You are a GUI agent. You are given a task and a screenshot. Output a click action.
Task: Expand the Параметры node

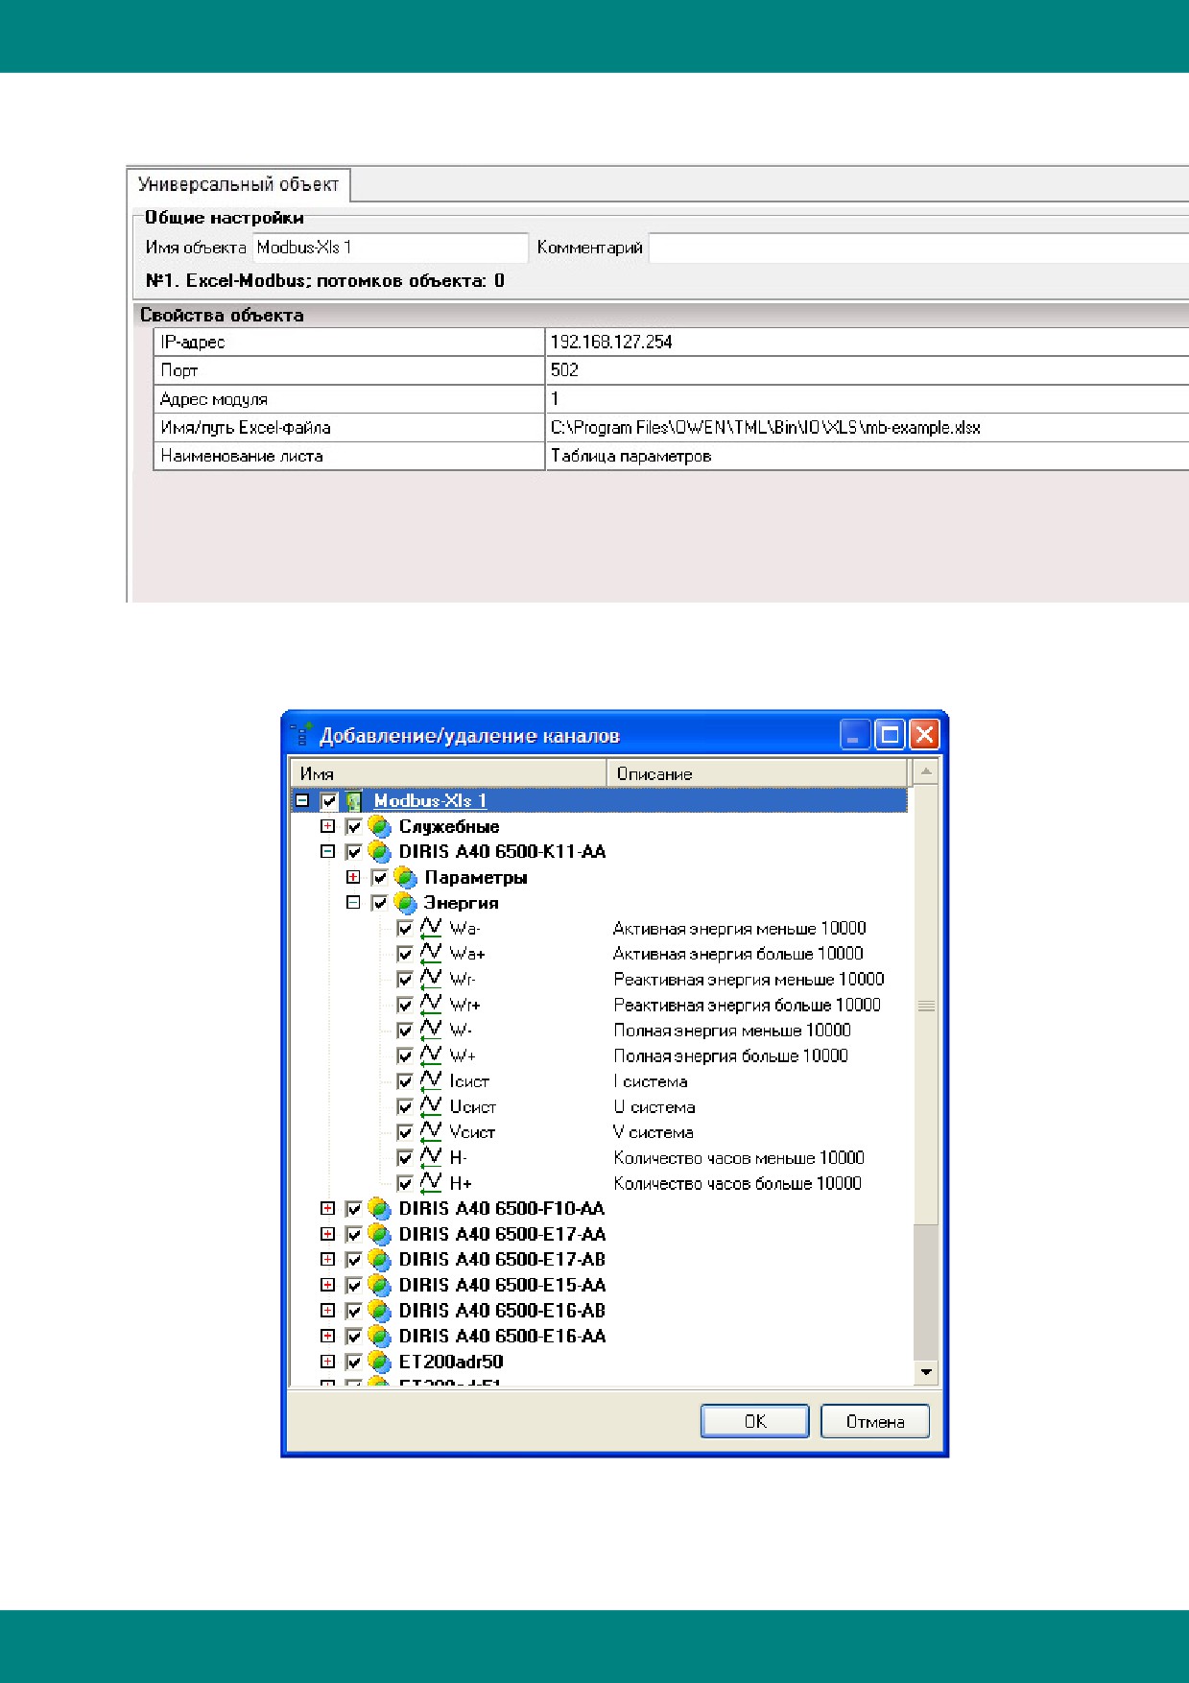tap(353, 877)
